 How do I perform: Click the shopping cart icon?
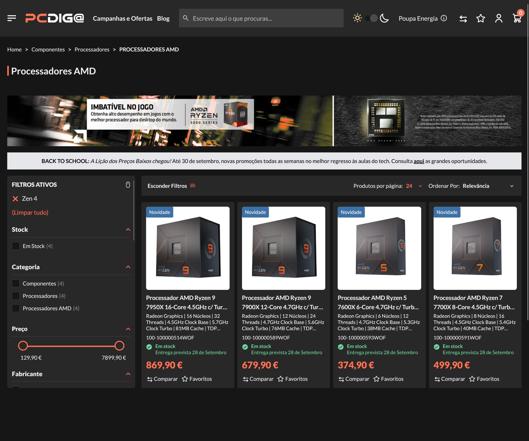pos(517,18)
